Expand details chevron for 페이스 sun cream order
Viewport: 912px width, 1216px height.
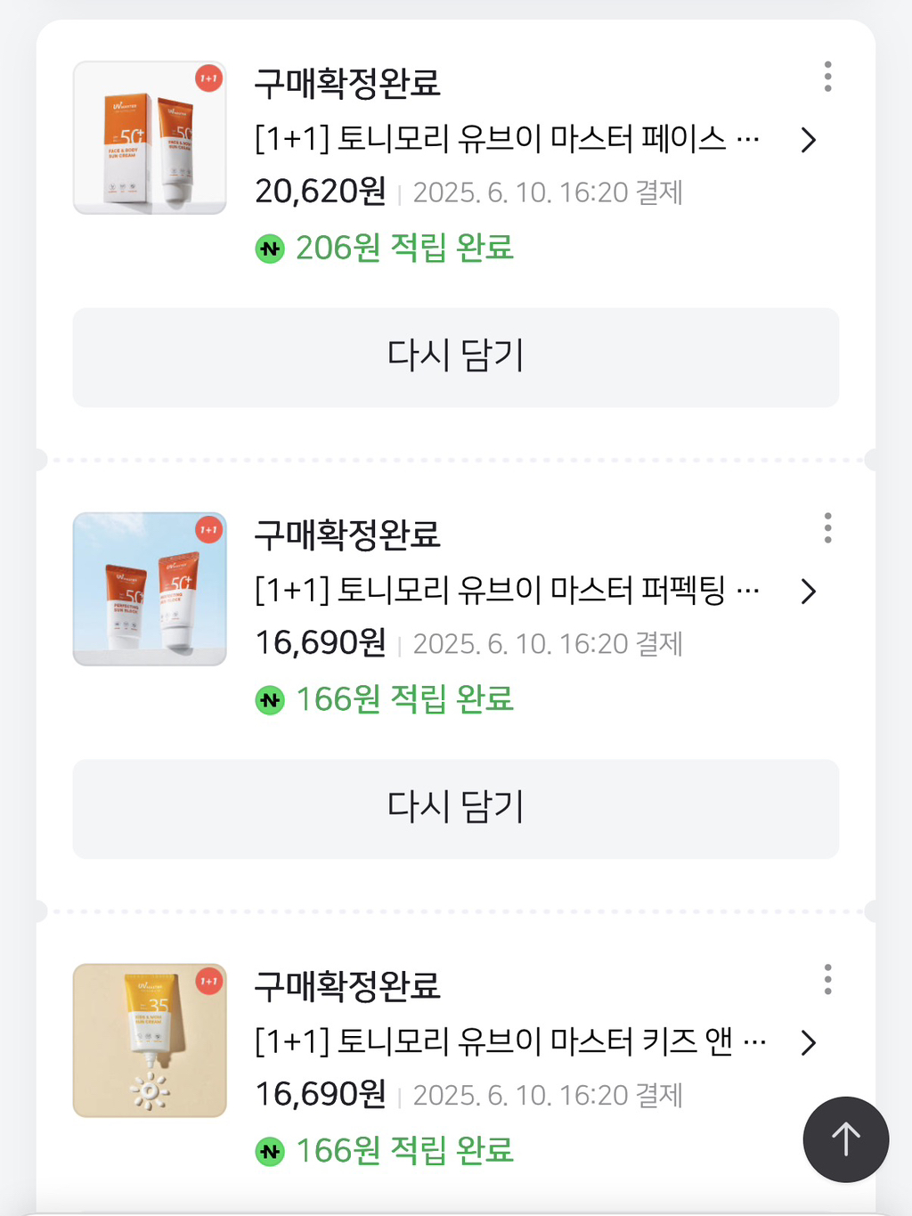[x=808, y=140]
